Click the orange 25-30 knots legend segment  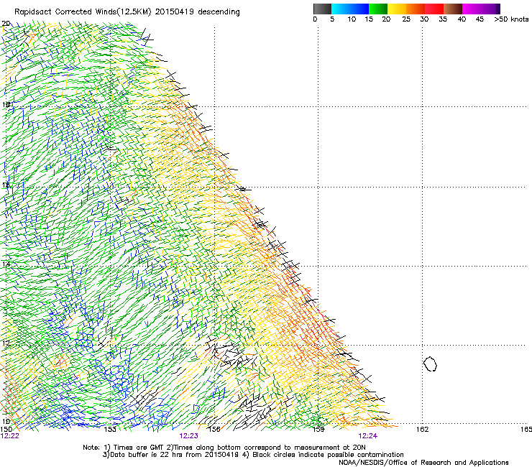point(416,9)
